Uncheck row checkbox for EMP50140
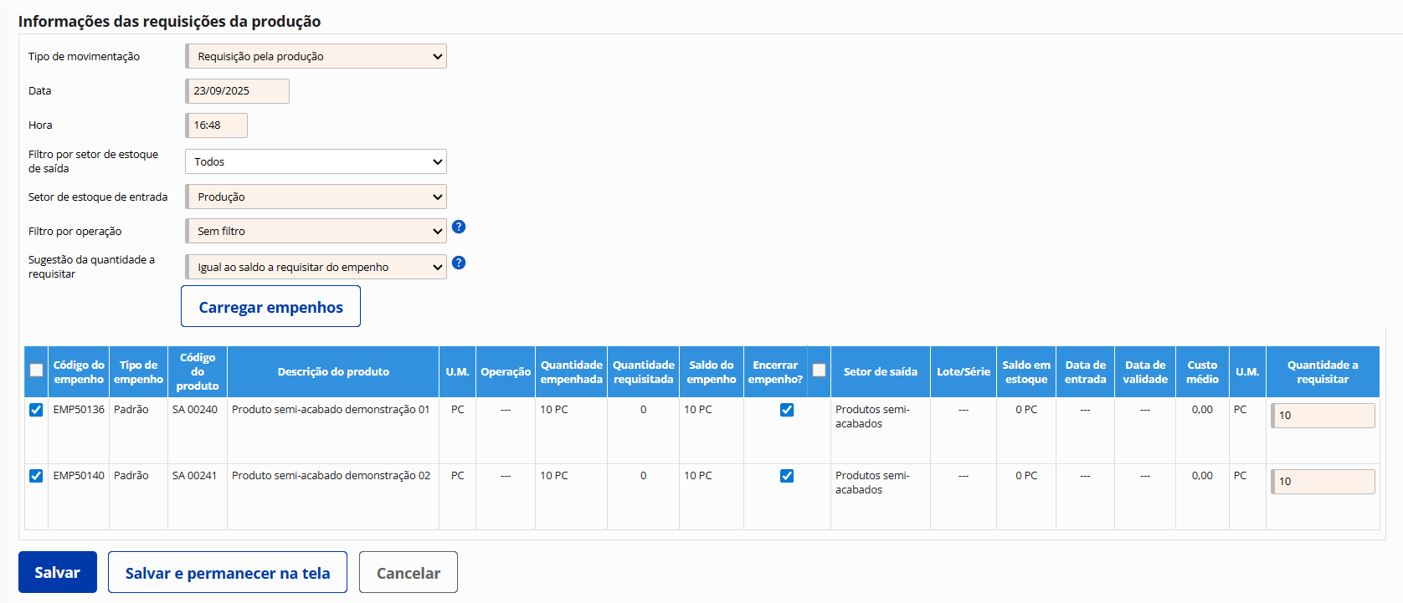Viewport: 1403px width, 603px height. coord(36,476)
